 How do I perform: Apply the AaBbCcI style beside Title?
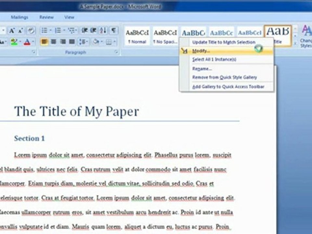pos(250,32)
